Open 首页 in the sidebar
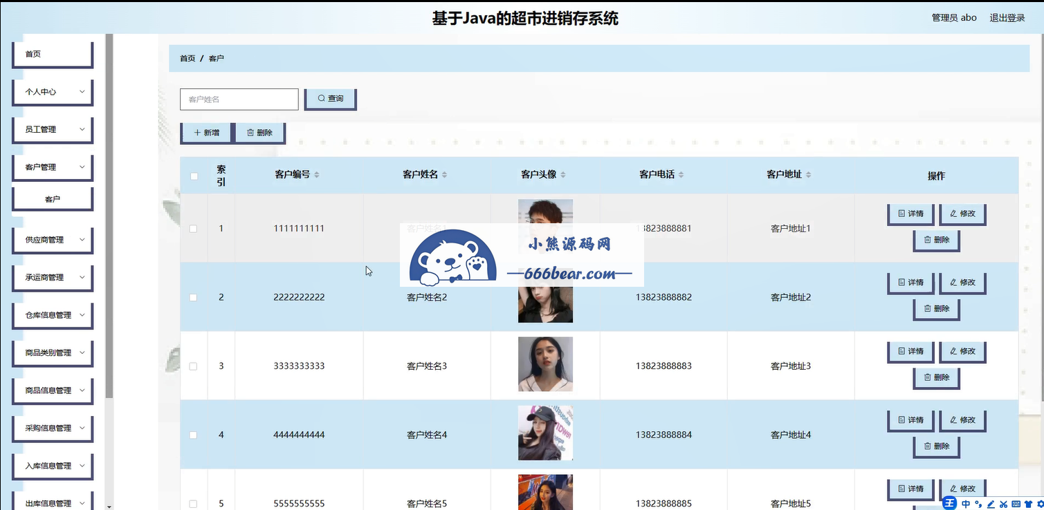The width and height of the screenshot is (1044, 510). coord(53,54)
